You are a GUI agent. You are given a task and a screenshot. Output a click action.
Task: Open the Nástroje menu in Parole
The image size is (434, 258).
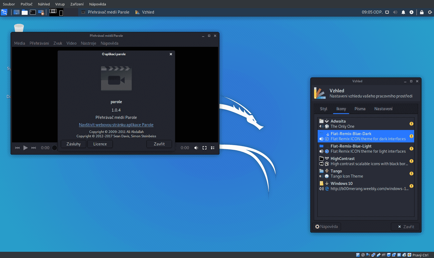[x=88, y=43]
